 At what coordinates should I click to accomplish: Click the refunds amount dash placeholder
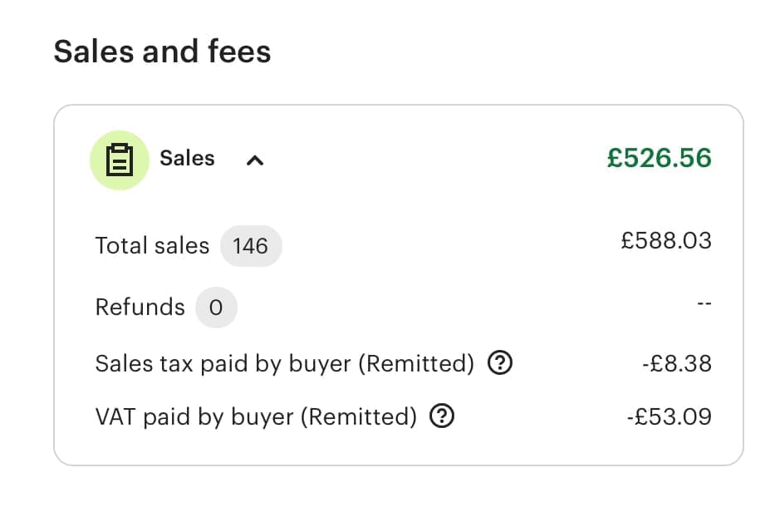[704, 304]
